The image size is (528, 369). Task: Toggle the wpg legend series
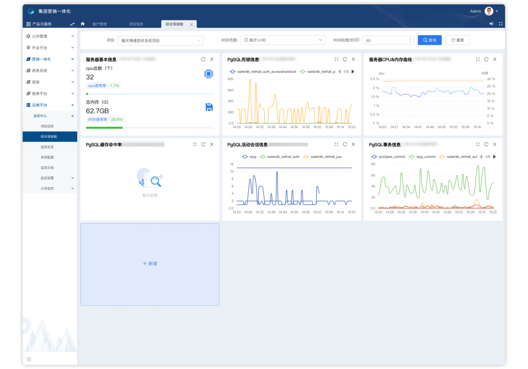(x=249, y=157)
